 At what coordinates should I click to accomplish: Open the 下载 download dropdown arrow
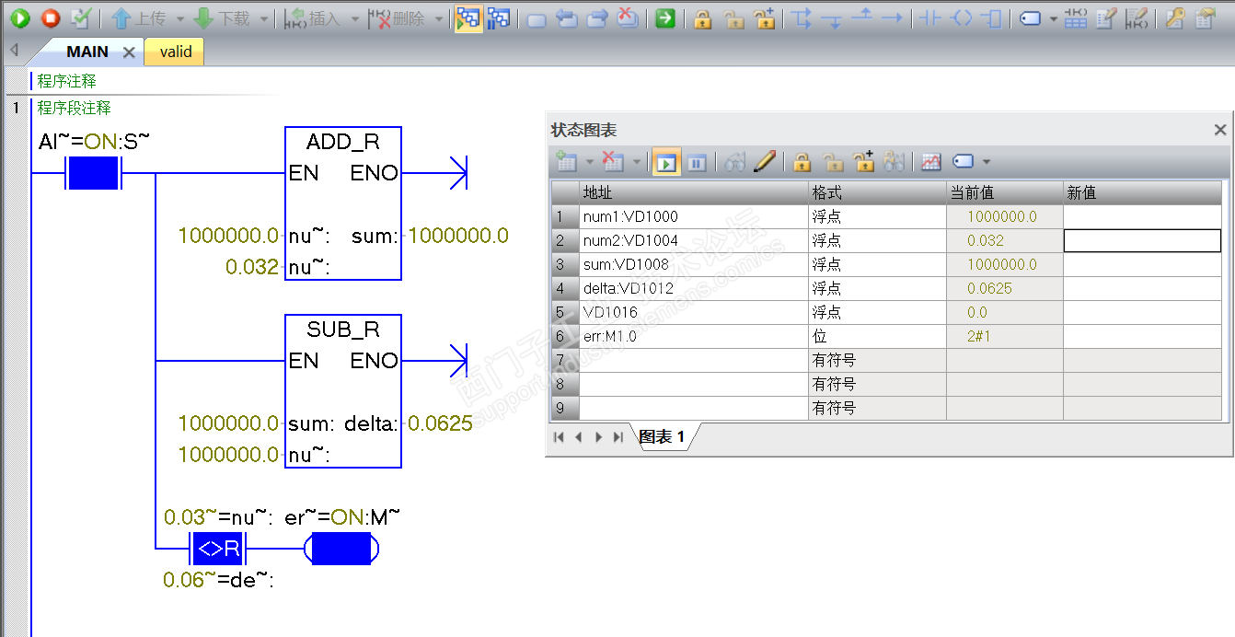click(x=264, y=18)
